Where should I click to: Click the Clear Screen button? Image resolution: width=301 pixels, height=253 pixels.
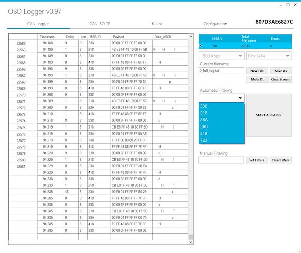coord(280,79)
